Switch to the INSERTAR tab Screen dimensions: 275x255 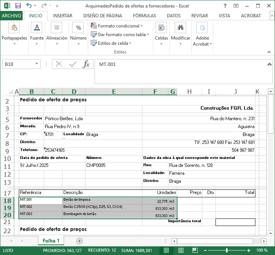(x=63, y=15)
